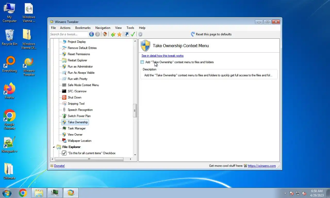The height and width of the screenshot is (198, 330).
Task: Click the Safe Mode Context Menu icon
Action: click(64, 85)
